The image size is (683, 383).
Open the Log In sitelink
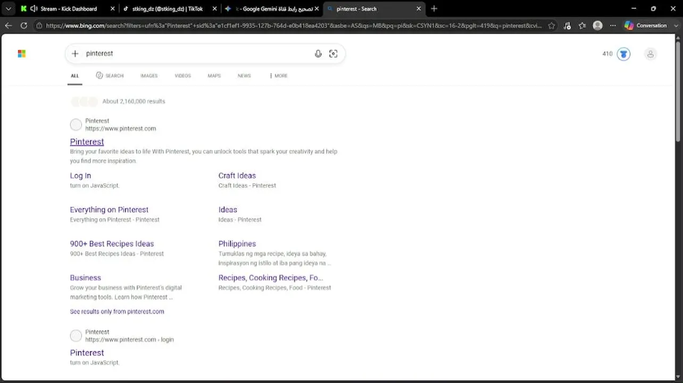[x=80, y=176]
